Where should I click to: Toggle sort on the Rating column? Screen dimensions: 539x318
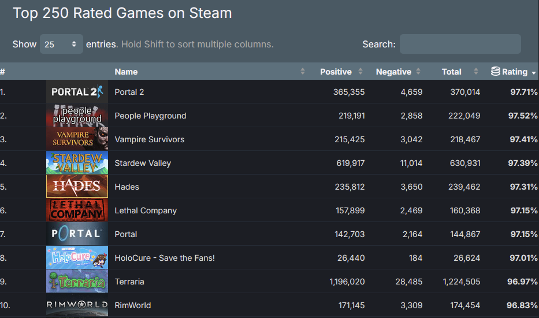pos(515,72)
